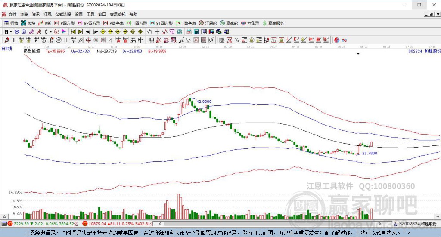441x237 pixels.
Task: Launch the 赢家轮 wheel tool
Action: pos(229,23)
